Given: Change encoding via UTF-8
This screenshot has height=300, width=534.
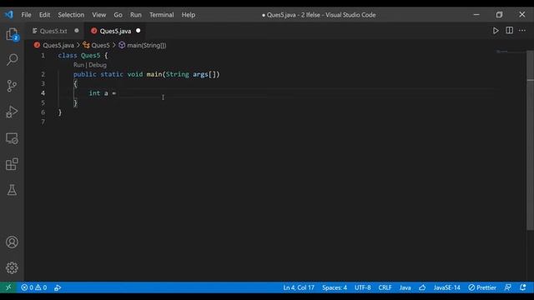Looking at the screenshot, I should click(363, 287).
